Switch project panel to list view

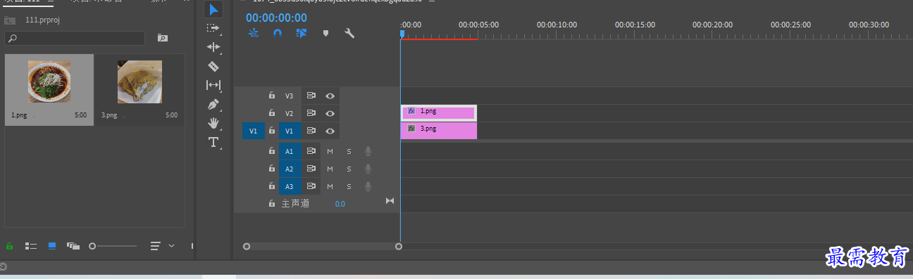[31, 246]
